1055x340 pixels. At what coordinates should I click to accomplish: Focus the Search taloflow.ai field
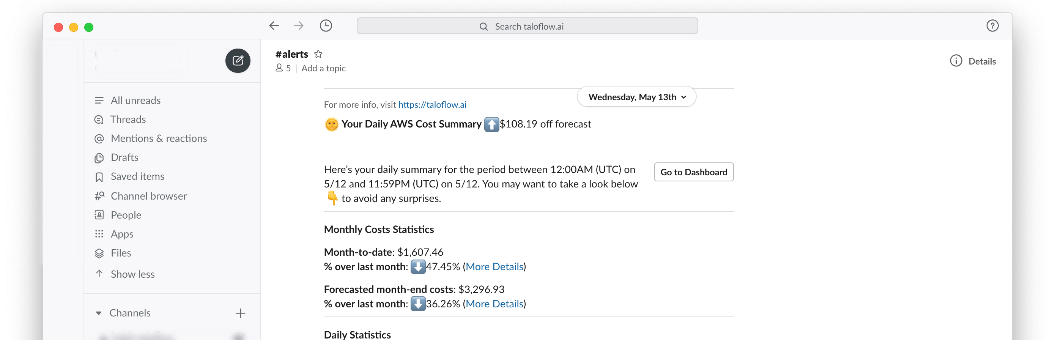coord(527,26)
